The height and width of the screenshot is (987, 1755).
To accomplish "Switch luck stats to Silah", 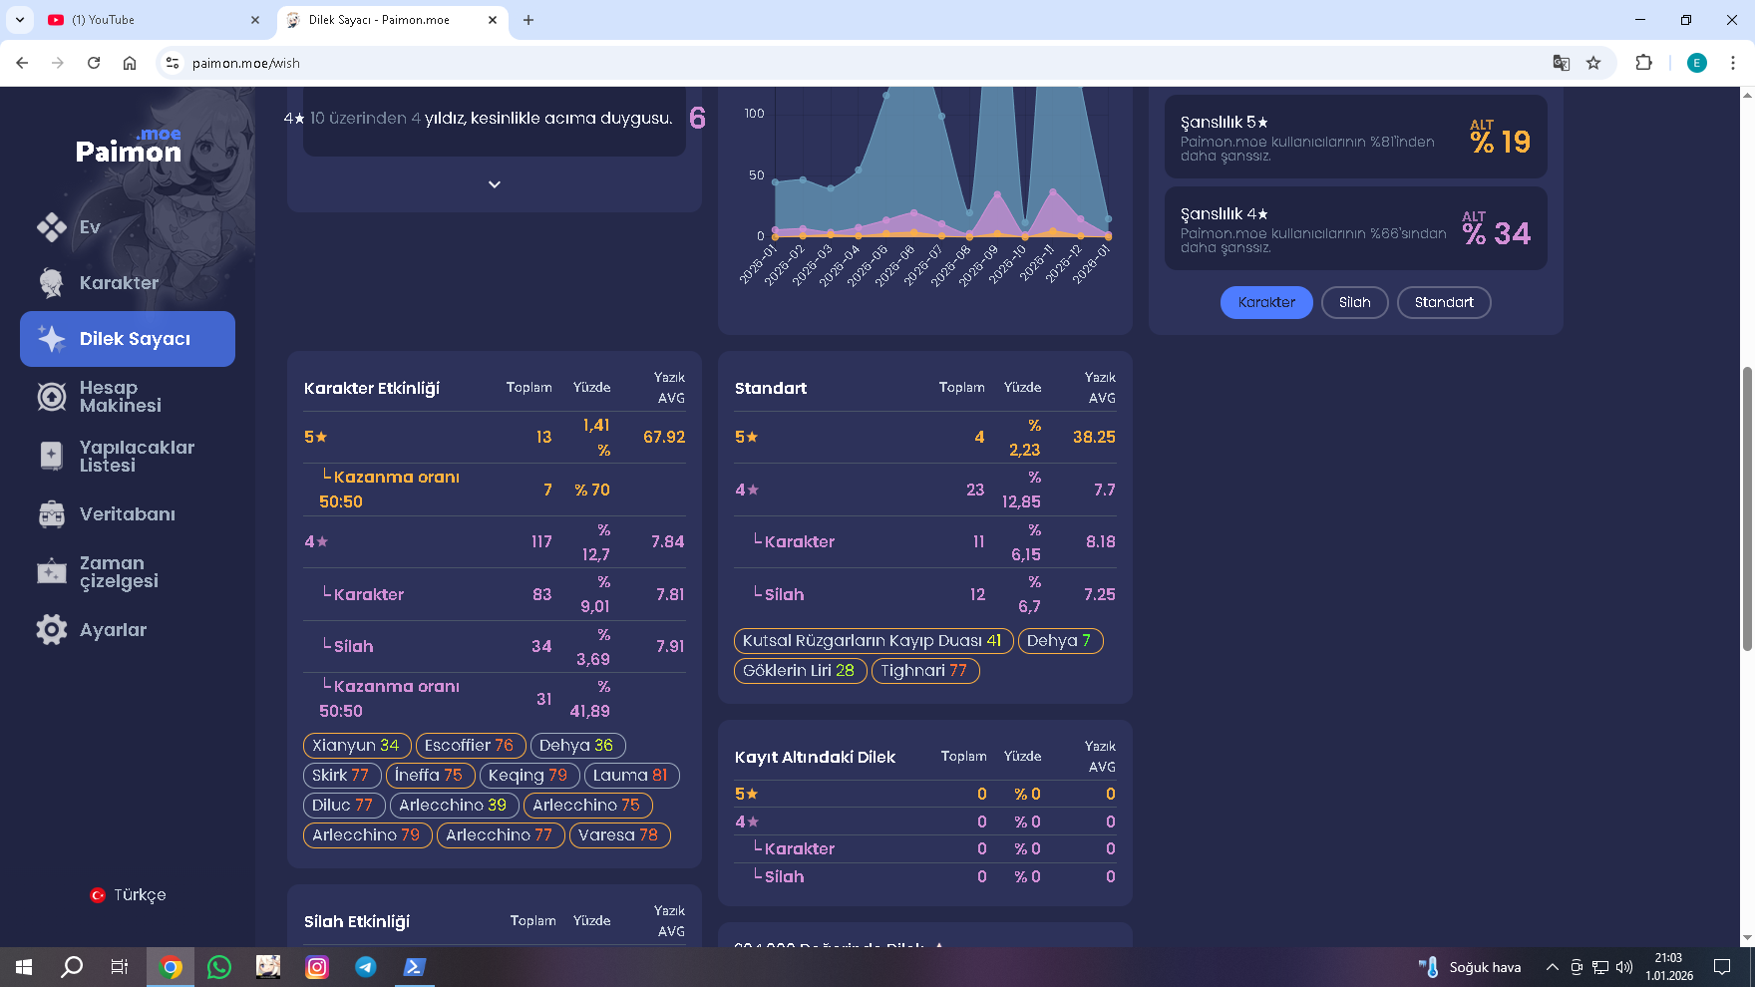I will pyautogui.click(x=1354, y=302).
